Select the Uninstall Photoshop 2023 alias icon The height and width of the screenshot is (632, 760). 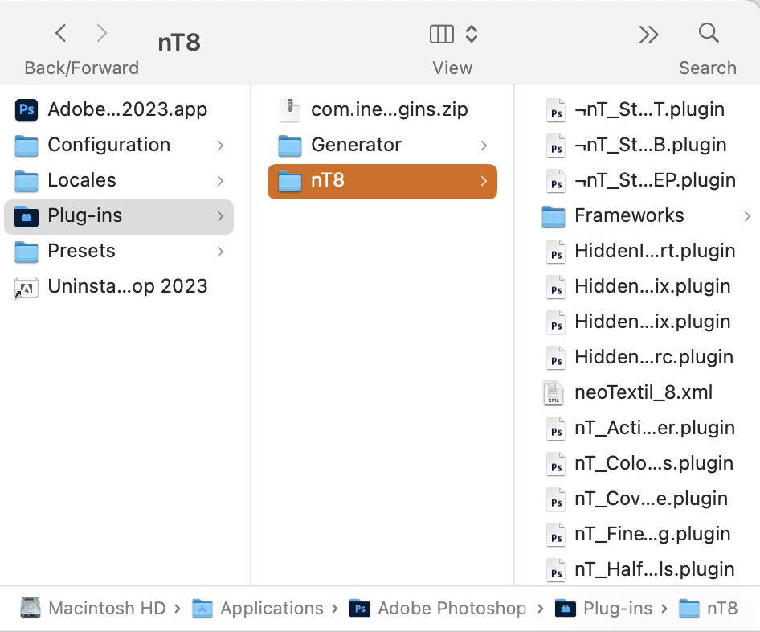[27, 287]
